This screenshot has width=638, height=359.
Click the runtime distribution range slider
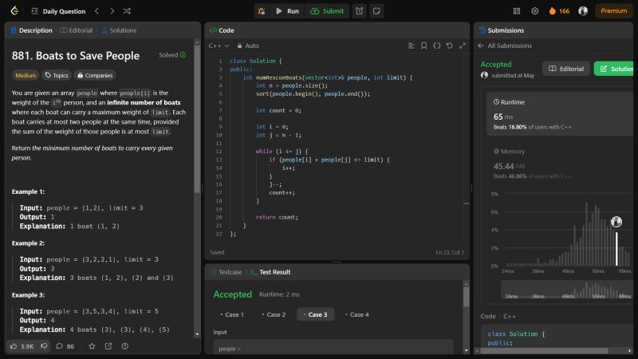coord(566,290)
